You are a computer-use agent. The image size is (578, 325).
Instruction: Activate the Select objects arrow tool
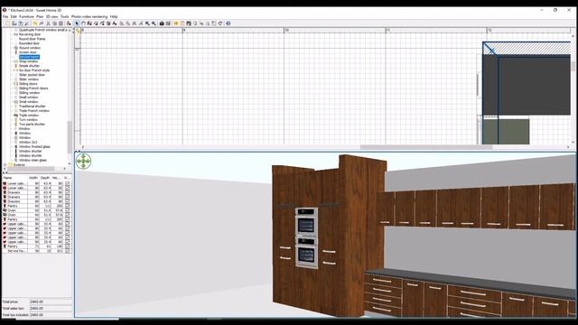[77, 23]
